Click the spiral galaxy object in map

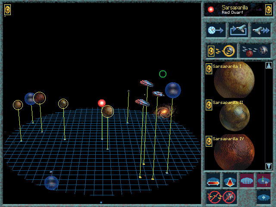(x=163, y=111)
